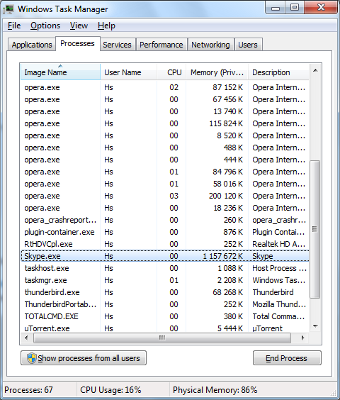Click the horizontal scrollbar thumb
Screen dimensions: 340x400
pos(162,338)
